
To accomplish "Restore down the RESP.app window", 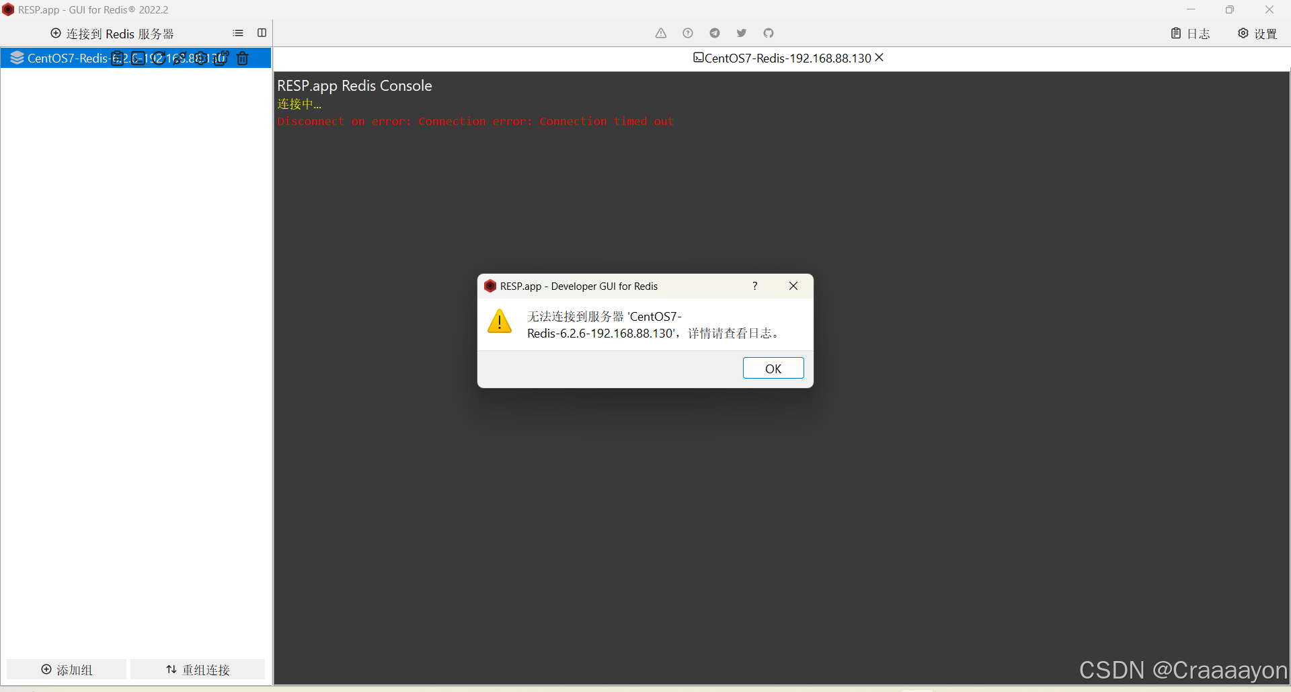I will pyautogui.click(x=1230, y=9).
